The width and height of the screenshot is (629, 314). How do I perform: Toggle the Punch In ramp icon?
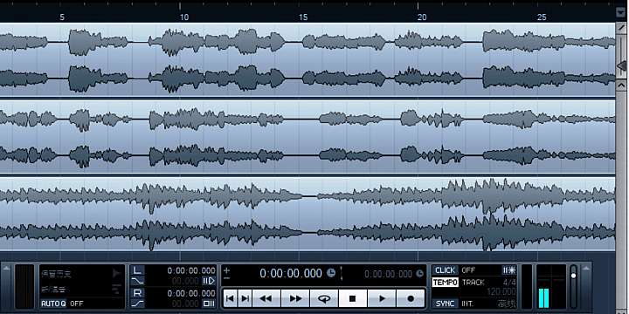click(x=137, y=280)
